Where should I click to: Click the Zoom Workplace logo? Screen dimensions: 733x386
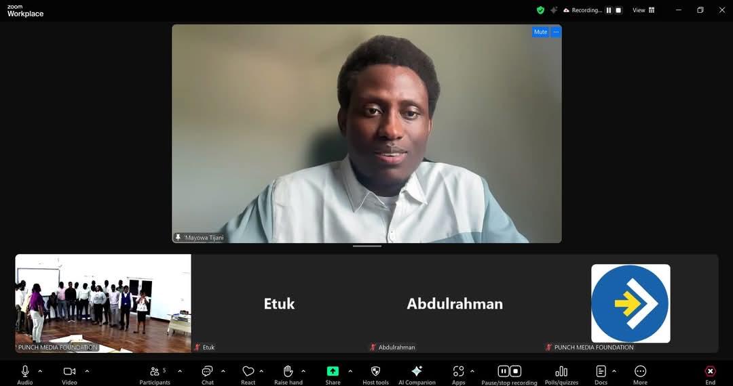coord(25,12)
